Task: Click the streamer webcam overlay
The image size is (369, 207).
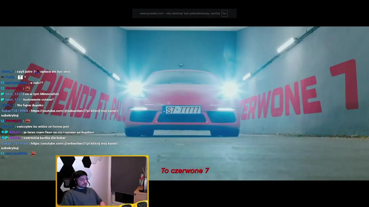Action: [102, 181]
